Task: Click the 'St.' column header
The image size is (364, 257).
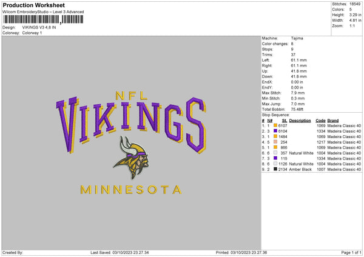Action: point(285,121)
